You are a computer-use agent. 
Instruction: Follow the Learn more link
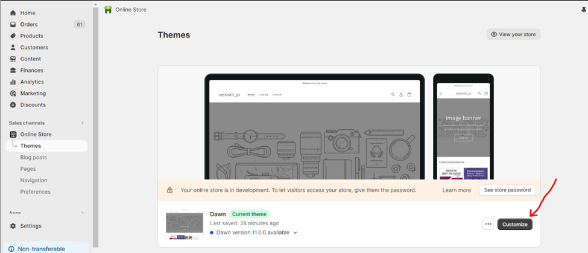pyautogui.click(x=457, y=190)
